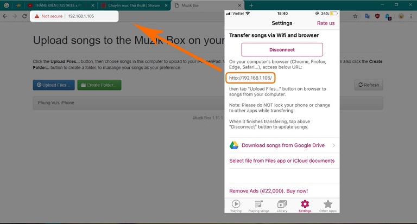Tap Remove Ads Buy now link

coord(268,191)
